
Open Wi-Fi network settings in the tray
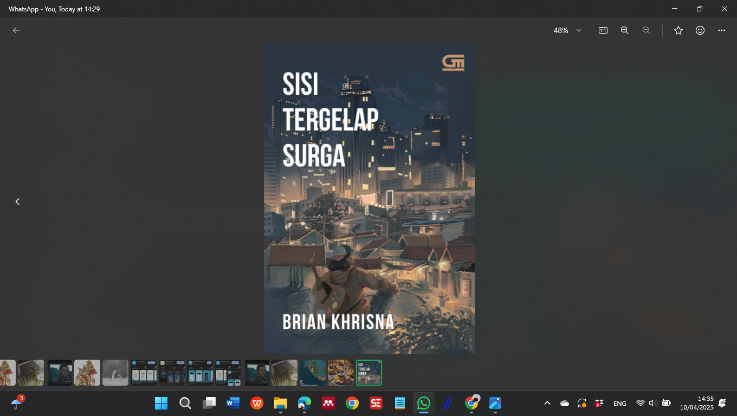641,403
